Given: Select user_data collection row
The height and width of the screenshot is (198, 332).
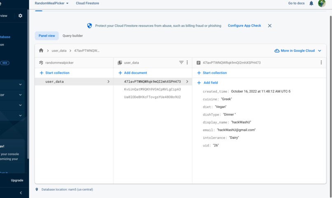Looking at the screenshot, I should pyautogui.click(x=74, y=82).
